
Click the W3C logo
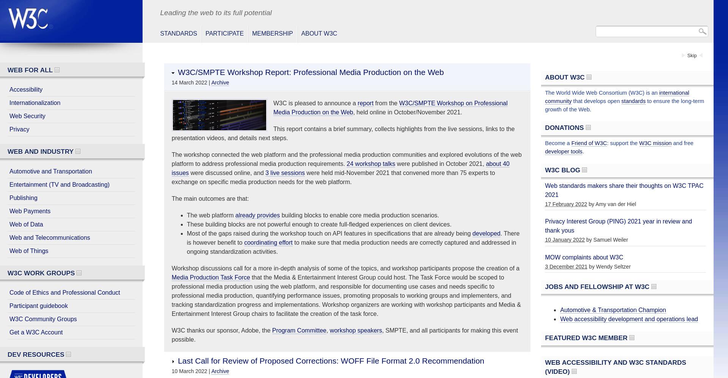click(30, 19)
